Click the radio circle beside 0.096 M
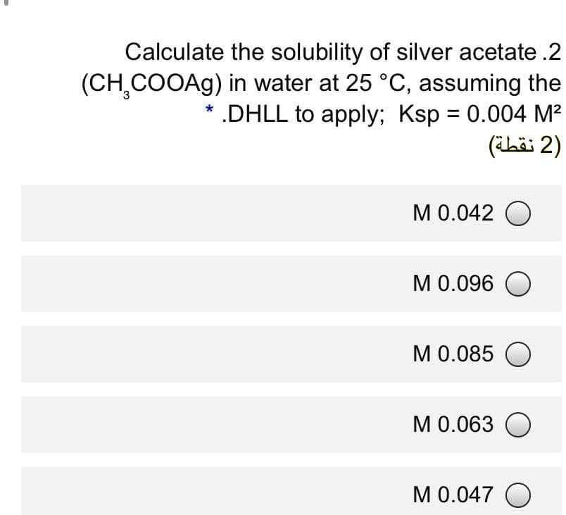The width and height of the screenshot is (566, 515). coord(520,284)
